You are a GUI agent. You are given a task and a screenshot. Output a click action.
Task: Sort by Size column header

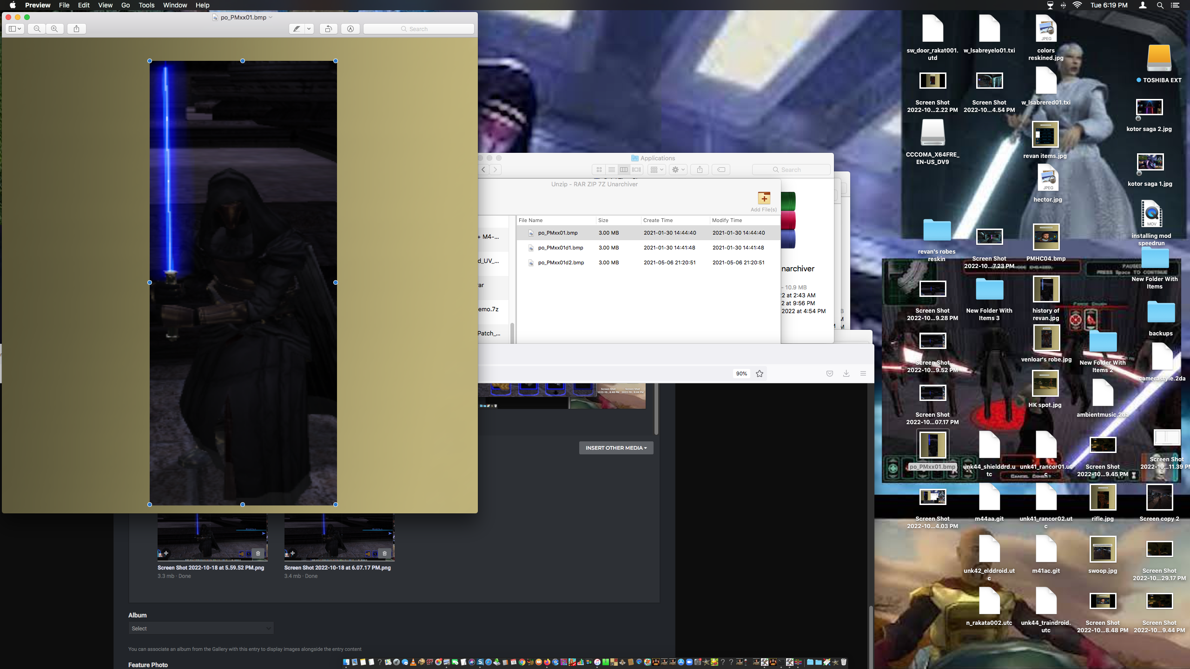point(618,220)
